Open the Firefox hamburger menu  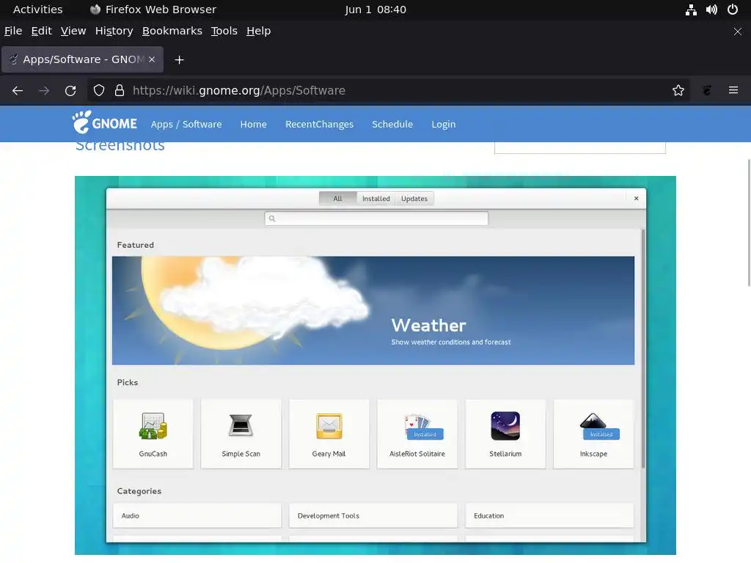pos(733,90)
